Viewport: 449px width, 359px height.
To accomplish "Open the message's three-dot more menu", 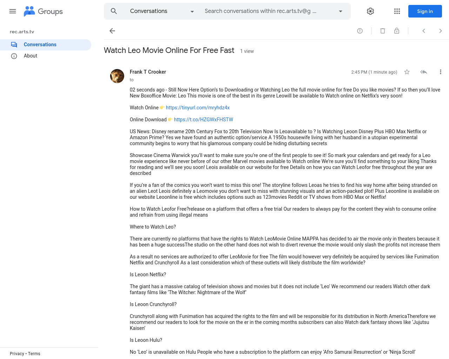I will coord(441,72).
